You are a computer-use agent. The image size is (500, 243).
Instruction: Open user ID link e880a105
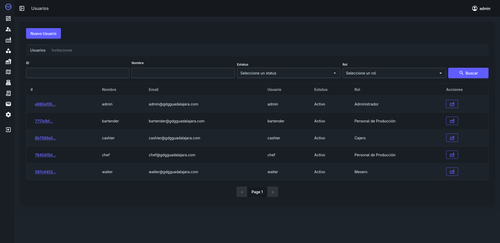(45, 104)
